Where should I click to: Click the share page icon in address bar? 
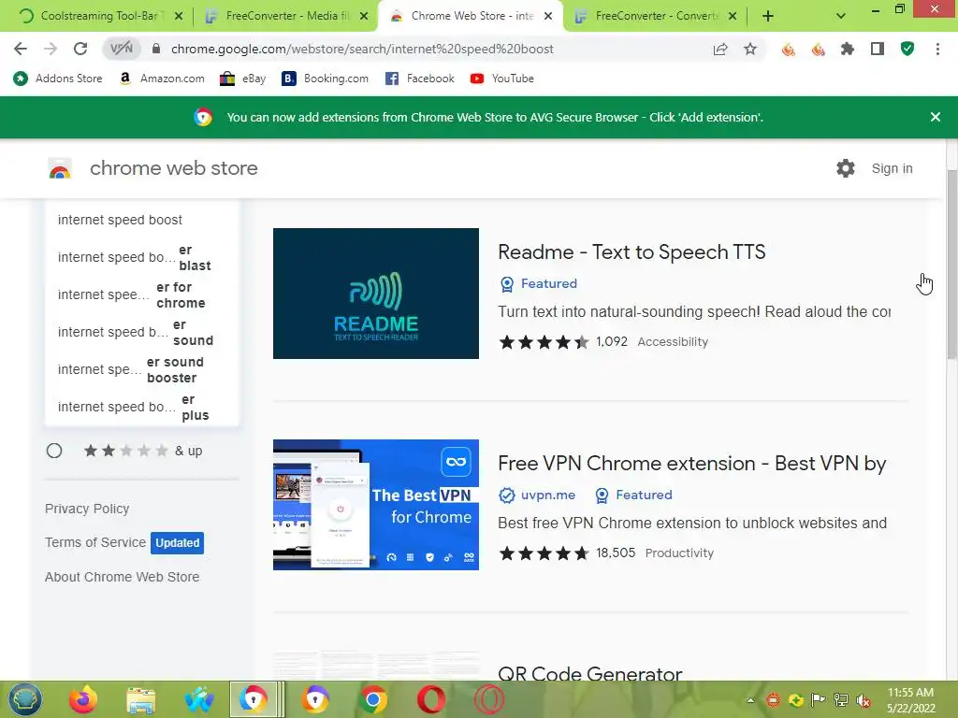720,49
